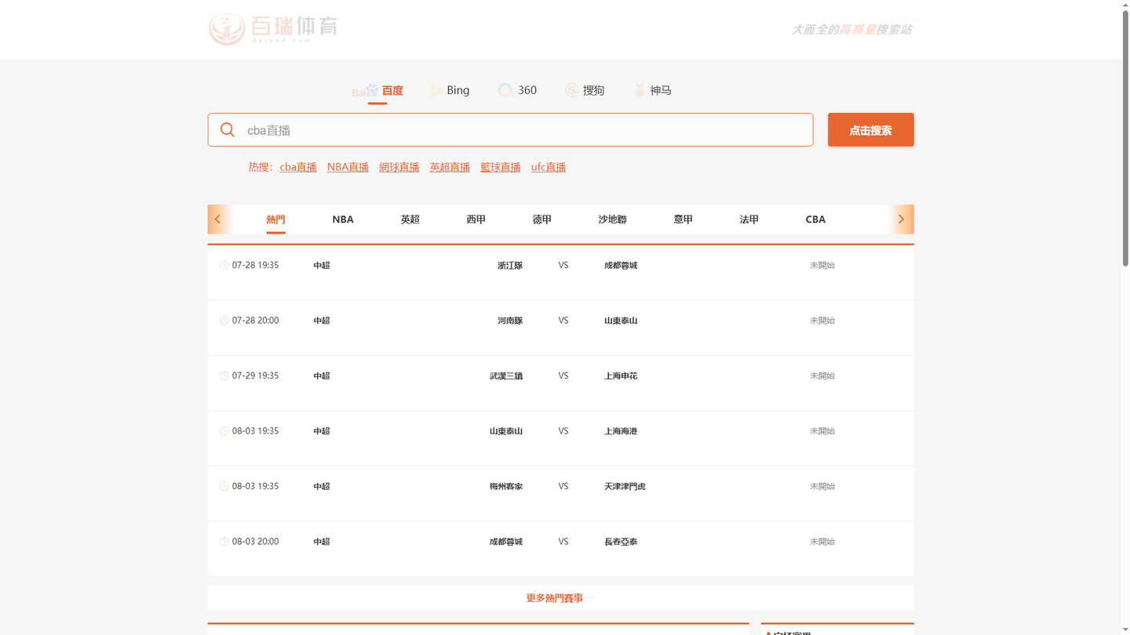This screenshot has width=1130, height=635.
Task: Select the 百度 search engine tab
Action: tap(377, 90)
